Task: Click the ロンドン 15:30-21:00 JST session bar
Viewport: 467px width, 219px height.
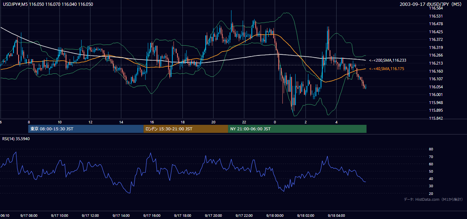Action: (x=186, y=129)
